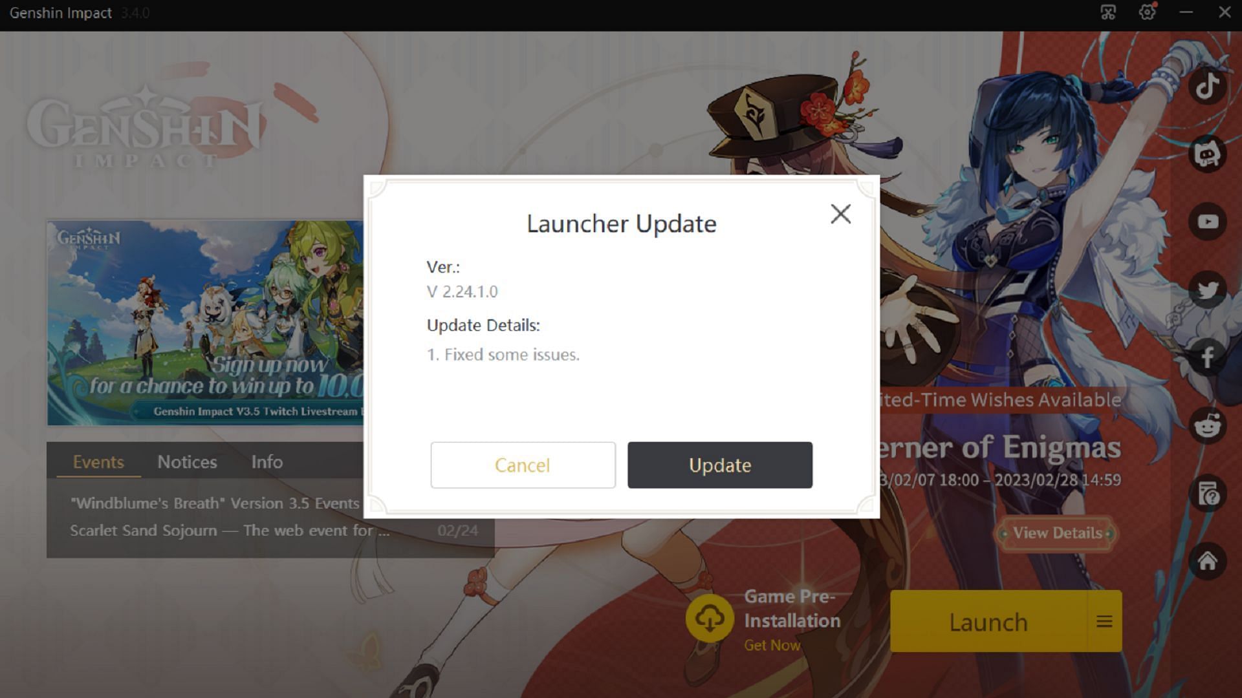
Task: Open the Facebook social icon
Action: (x=1209, y=356)
